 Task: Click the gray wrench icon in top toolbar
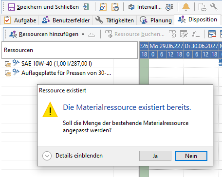(x=214, y=7)
